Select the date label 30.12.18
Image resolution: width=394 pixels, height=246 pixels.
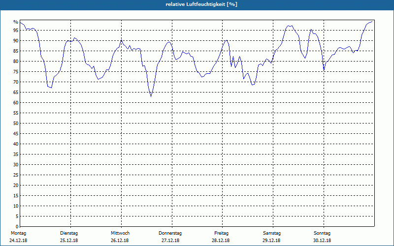322,241
